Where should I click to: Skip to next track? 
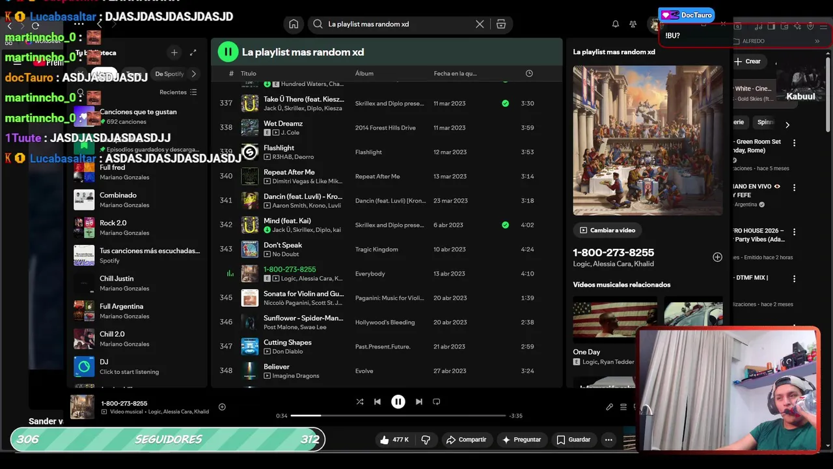pos(419,402)
